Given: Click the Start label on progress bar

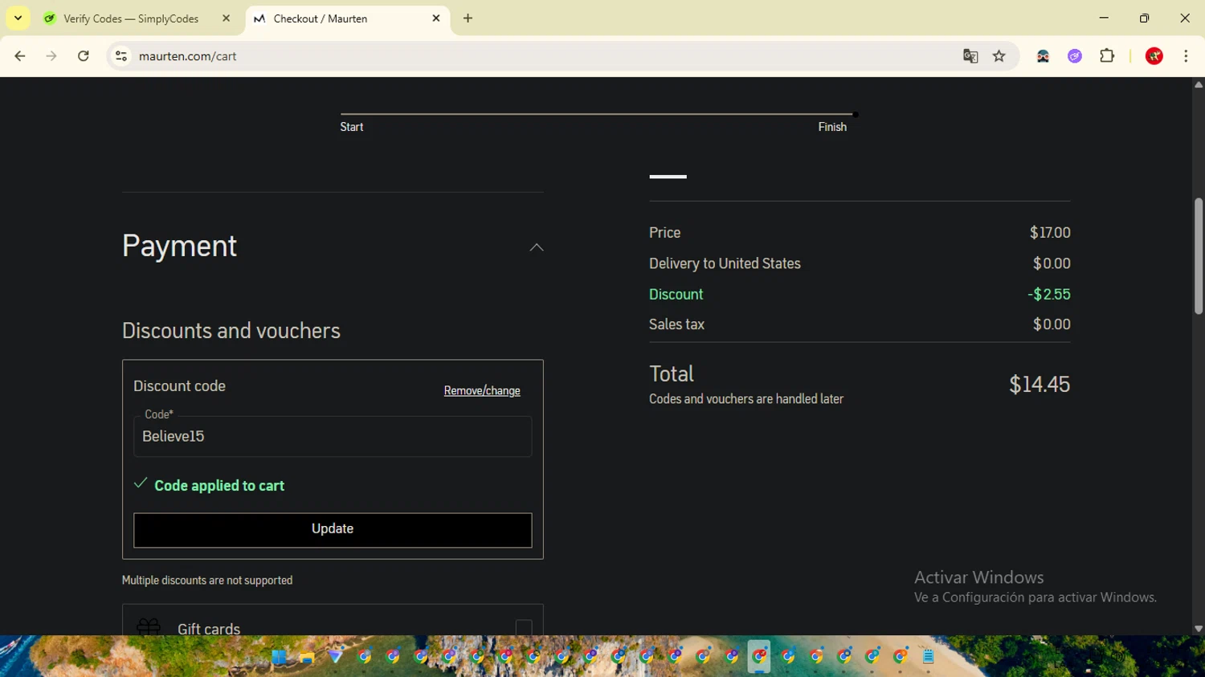Looking at the screenshot, I should coord(352,127).
